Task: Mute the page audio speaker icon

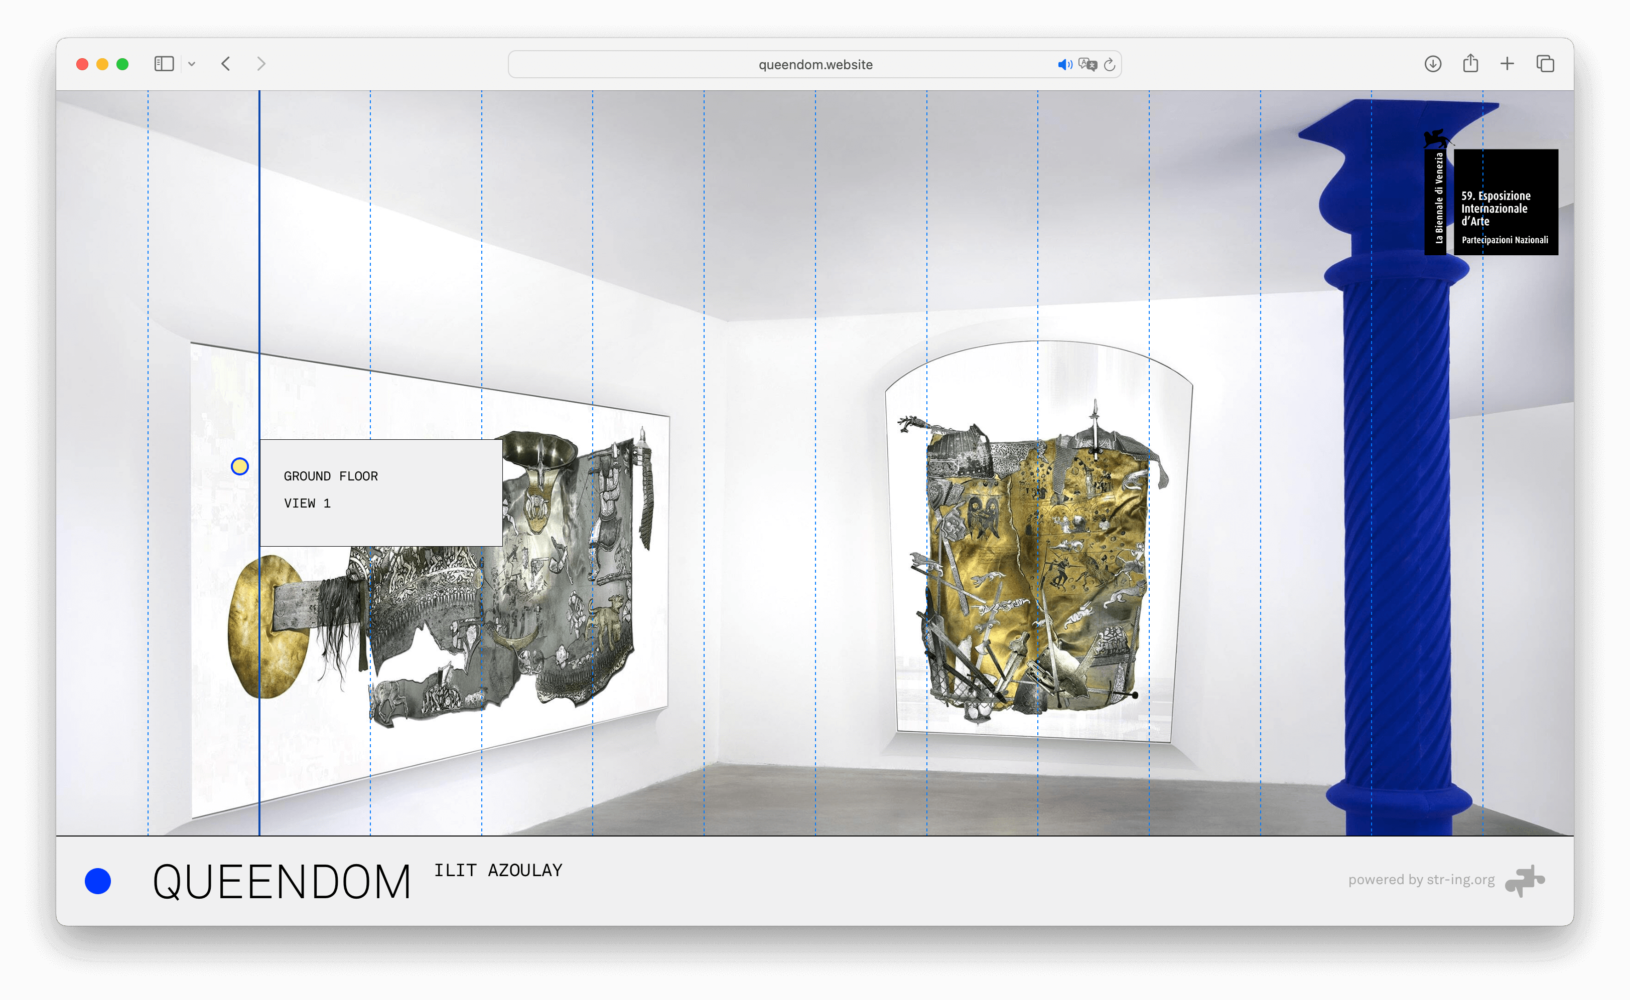Action: click(x=1064, y=64)
